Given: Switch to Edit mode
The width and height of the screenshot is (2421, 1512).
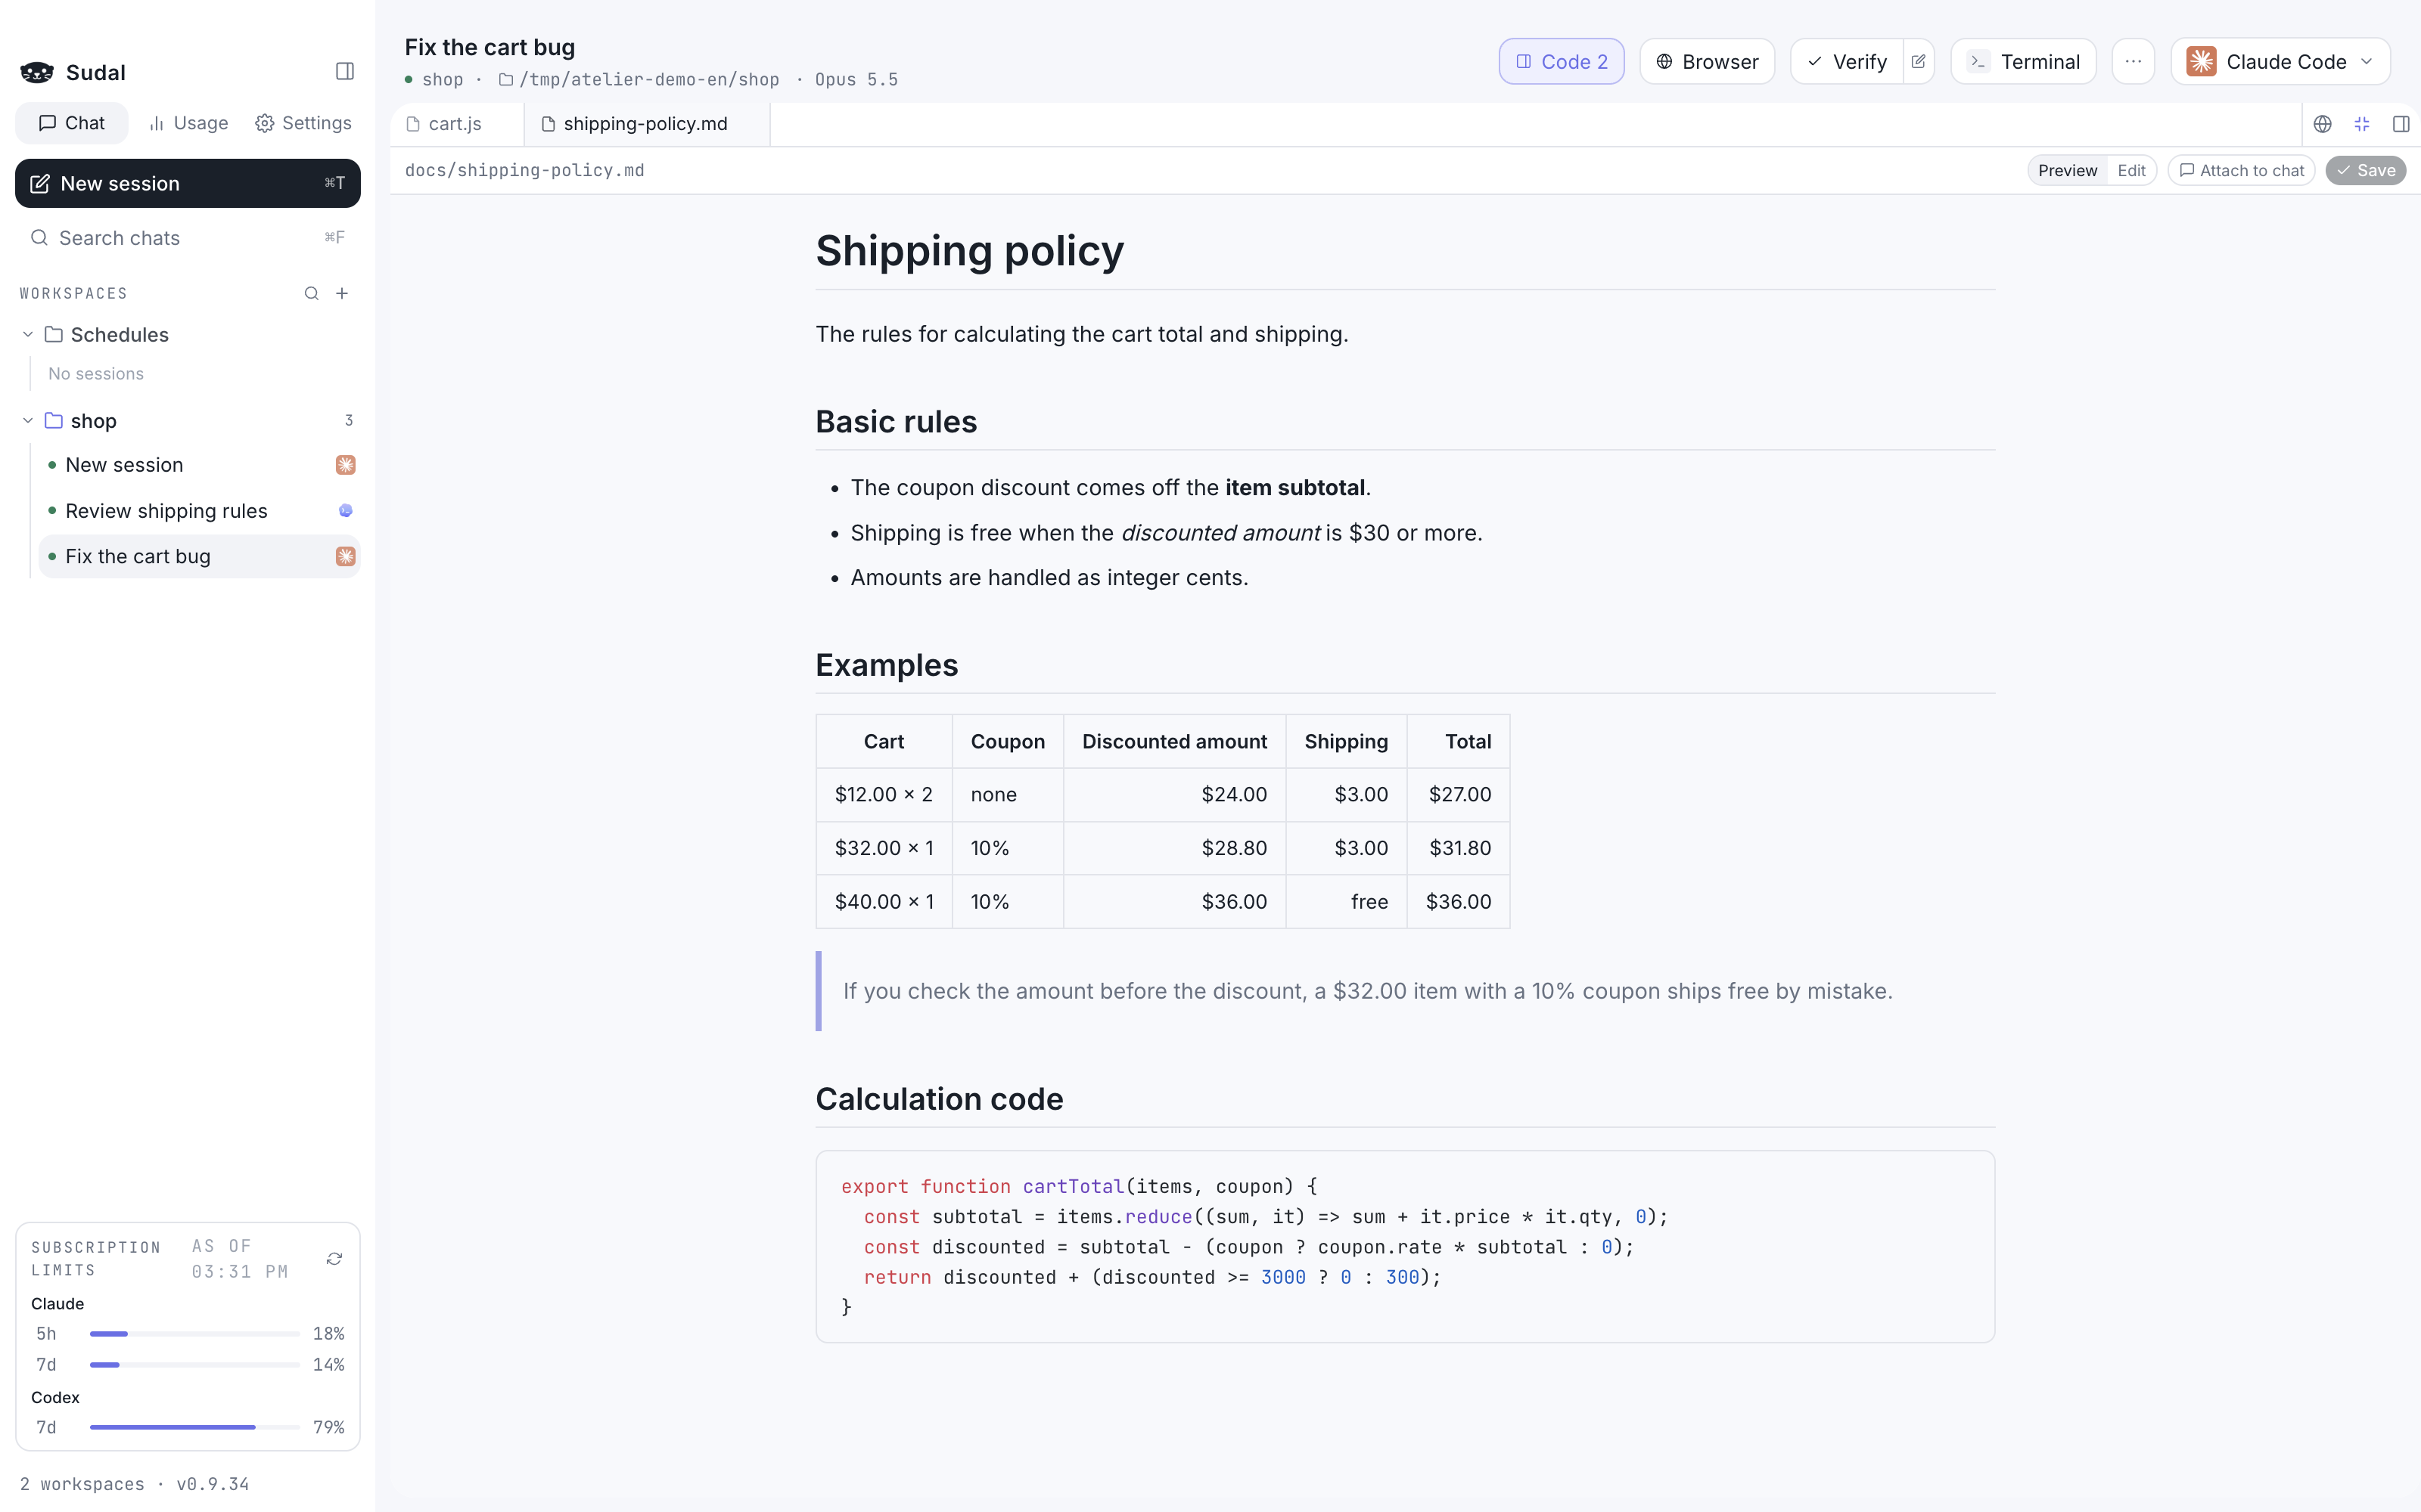Looking at the screenshot, I should tap(2131, 171).
